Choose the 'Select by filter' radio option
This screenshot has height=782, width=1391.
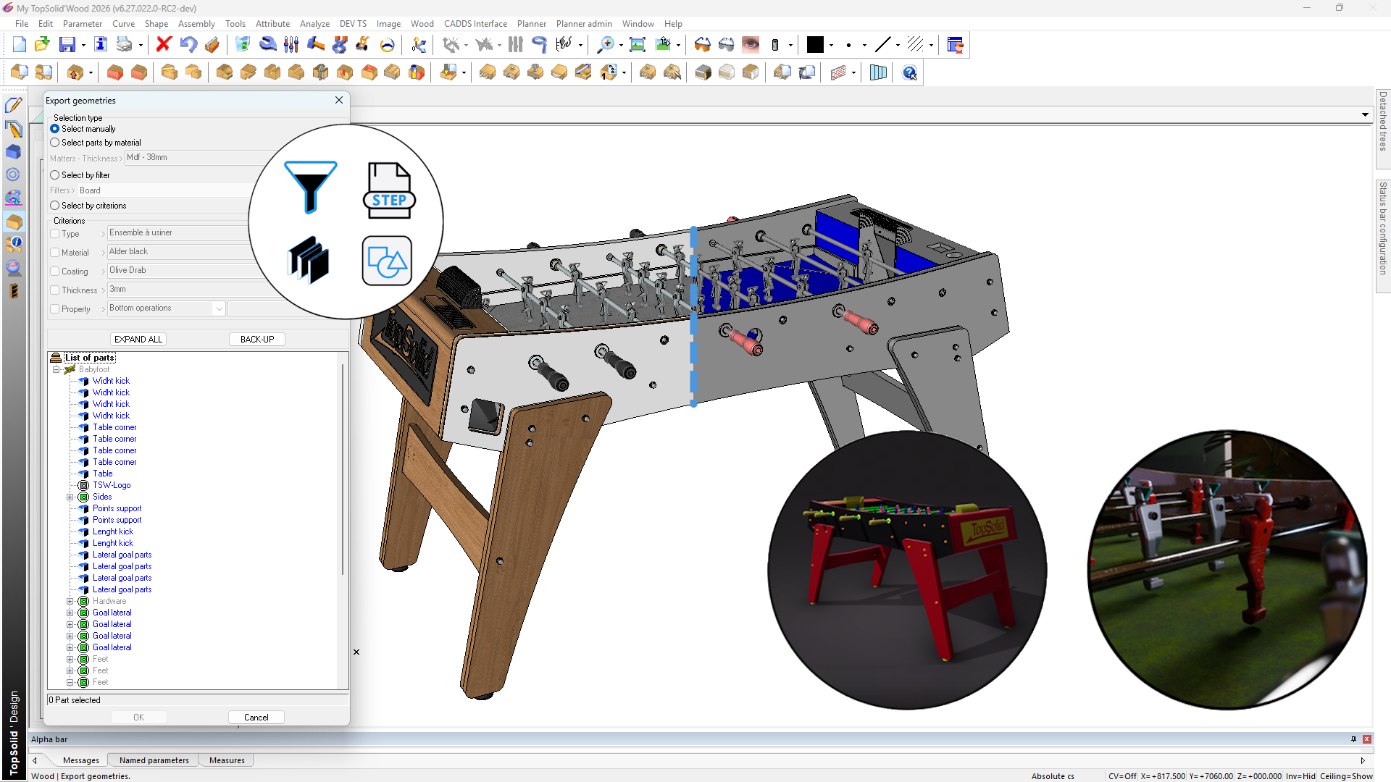[x=55, y=175]
